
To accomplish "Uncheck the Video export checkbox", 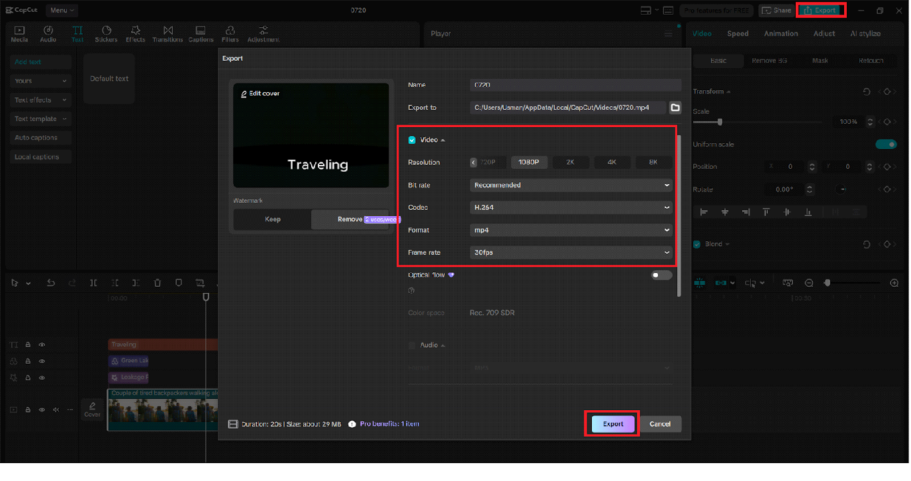I will point(412,140).
